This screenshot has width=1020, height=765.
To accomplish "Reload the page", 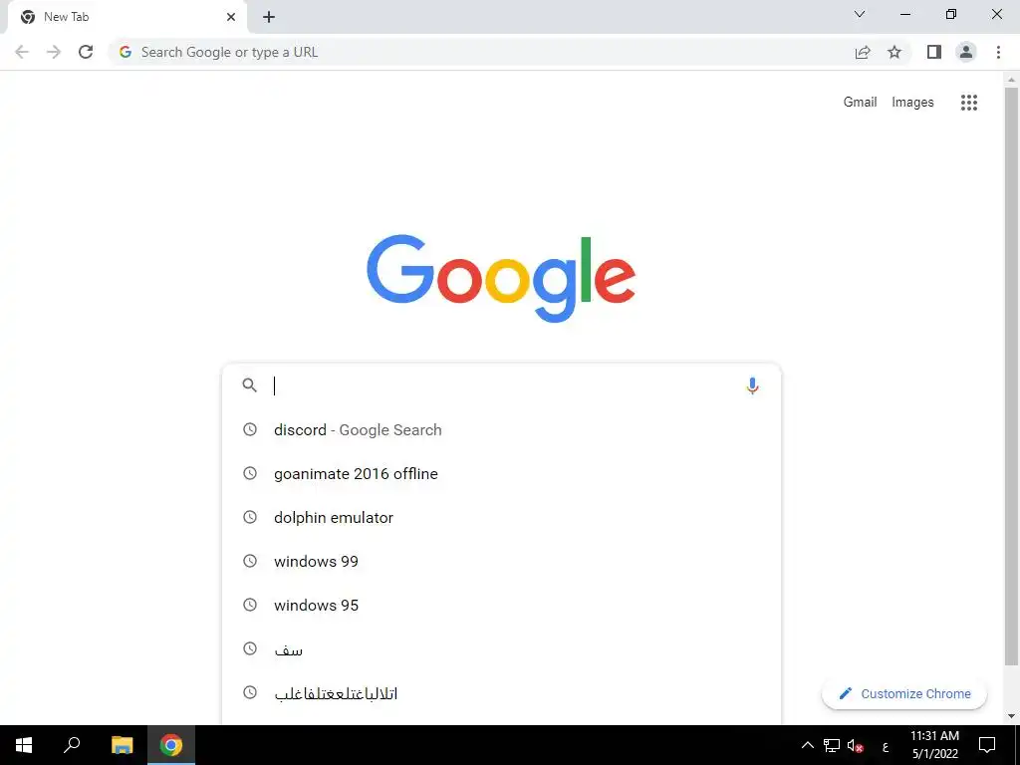I will coord(86,52).
